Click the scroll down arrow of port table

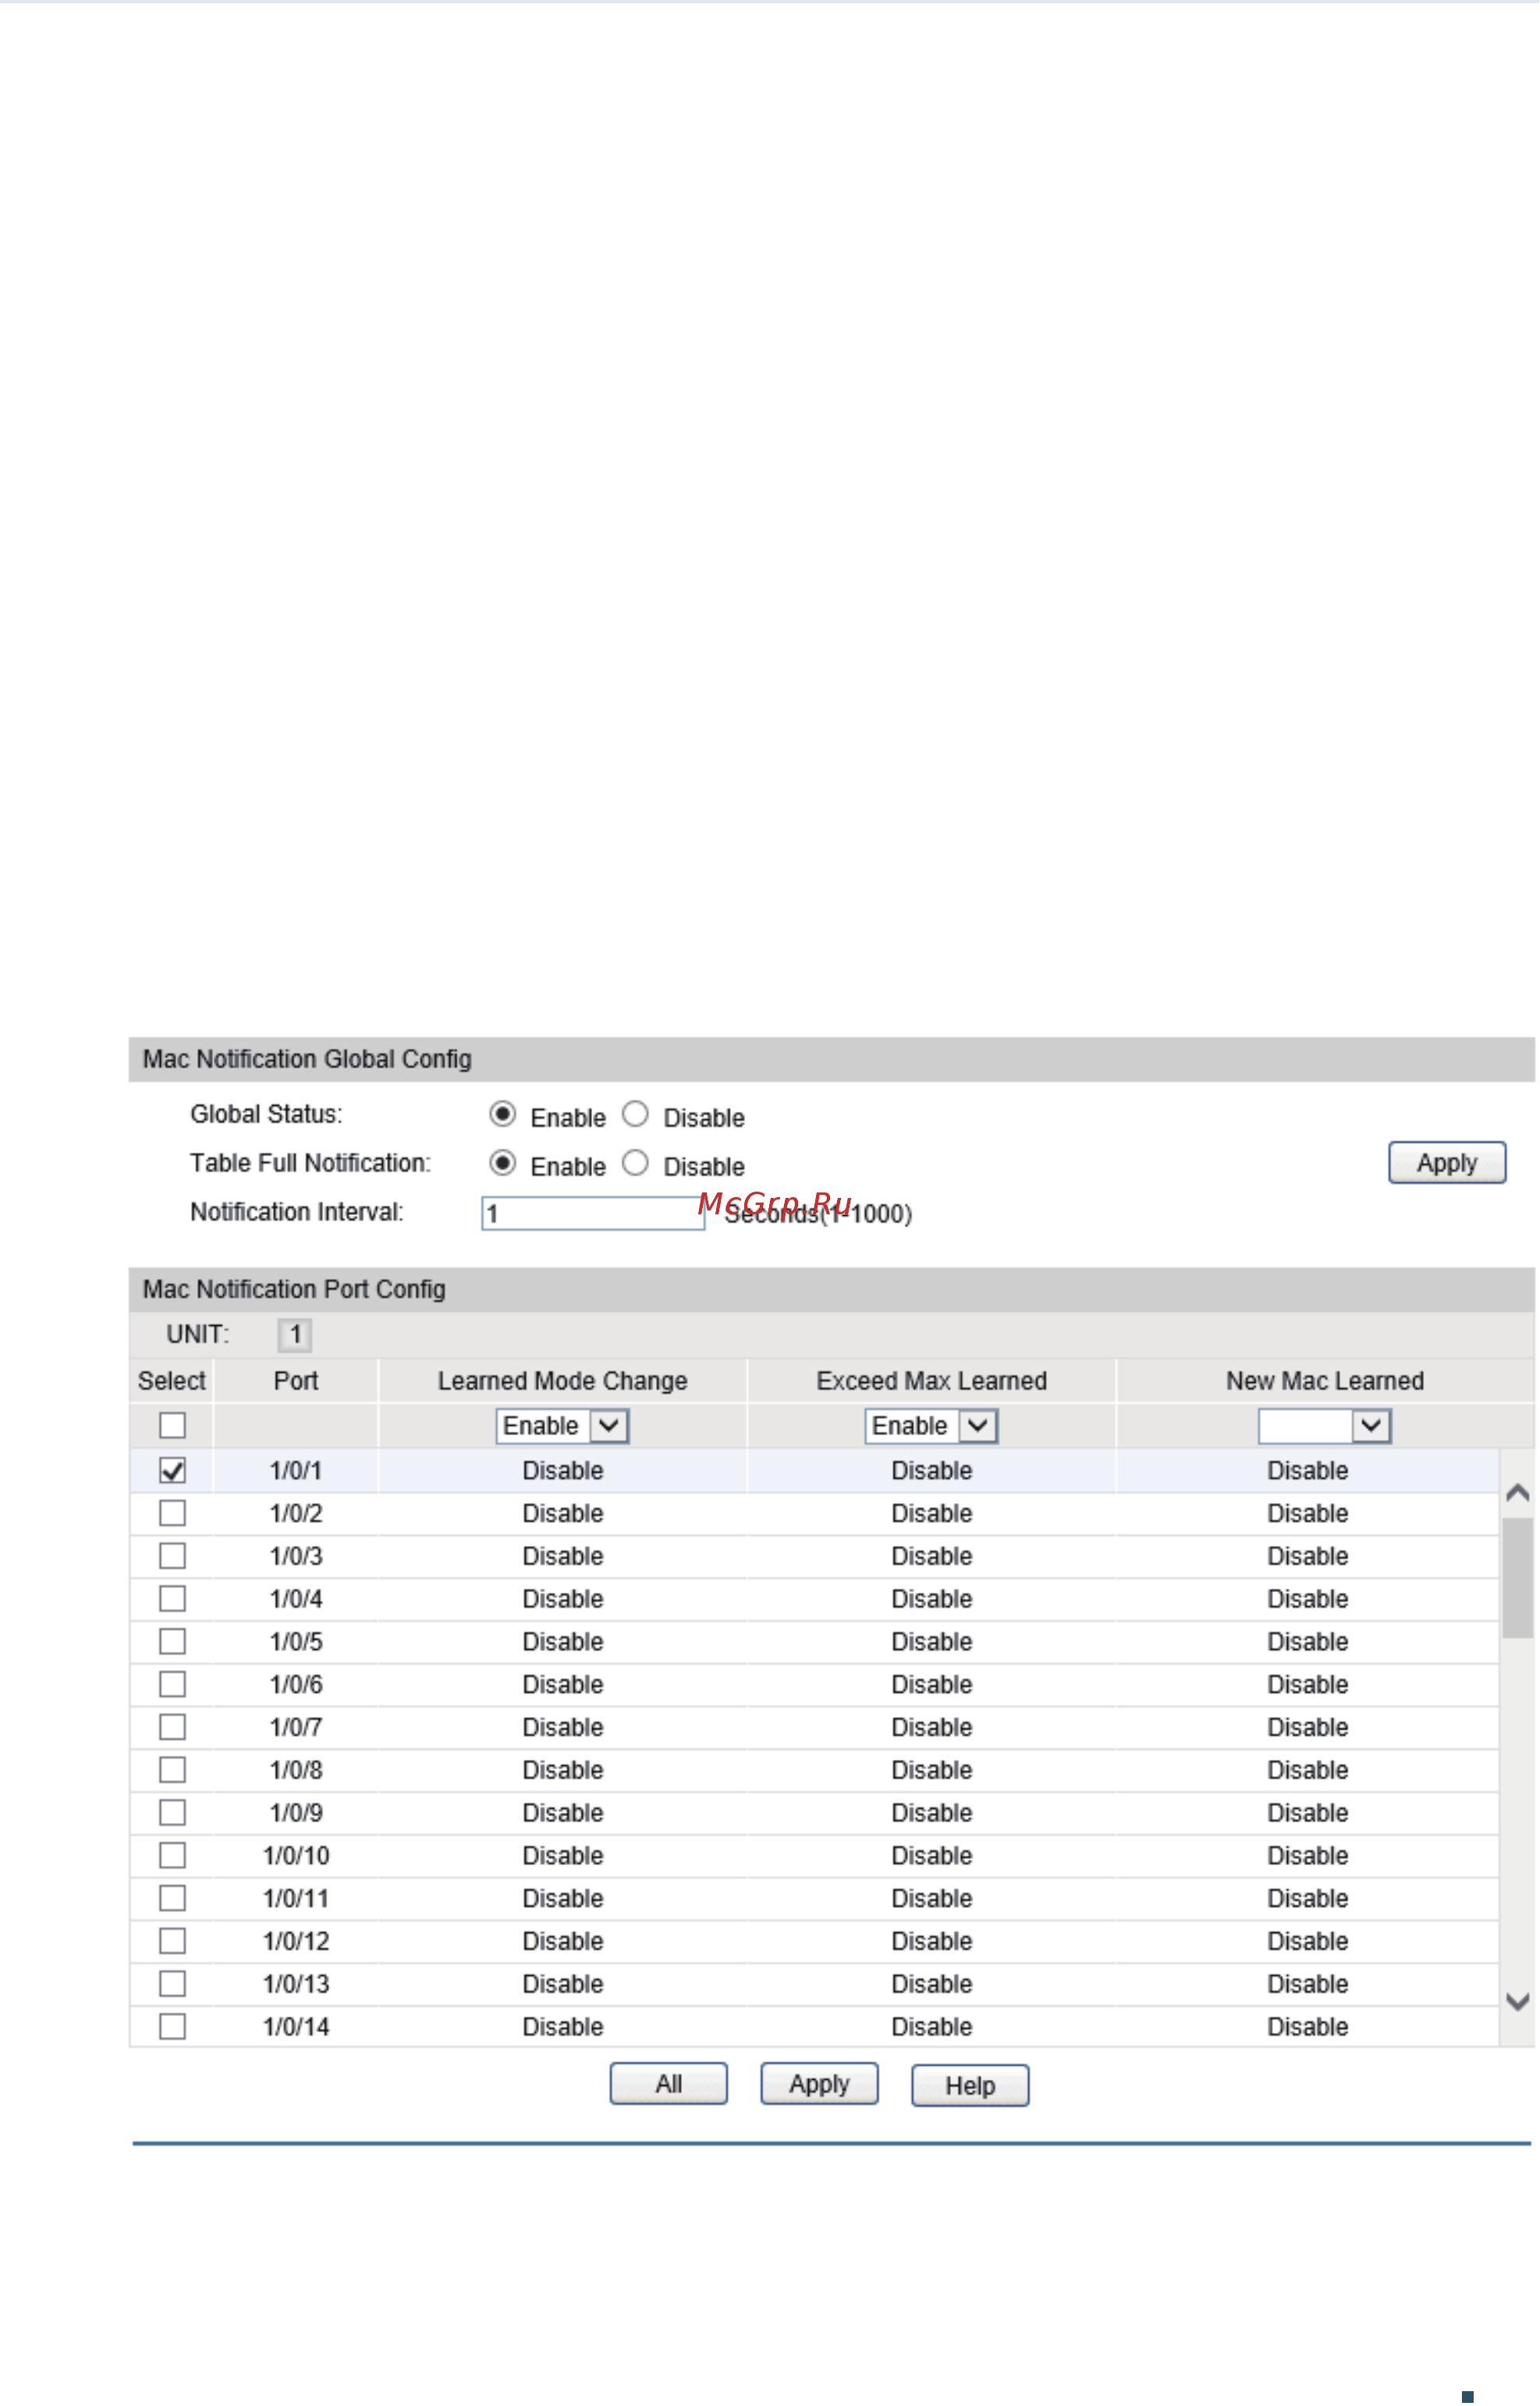1518,2003
